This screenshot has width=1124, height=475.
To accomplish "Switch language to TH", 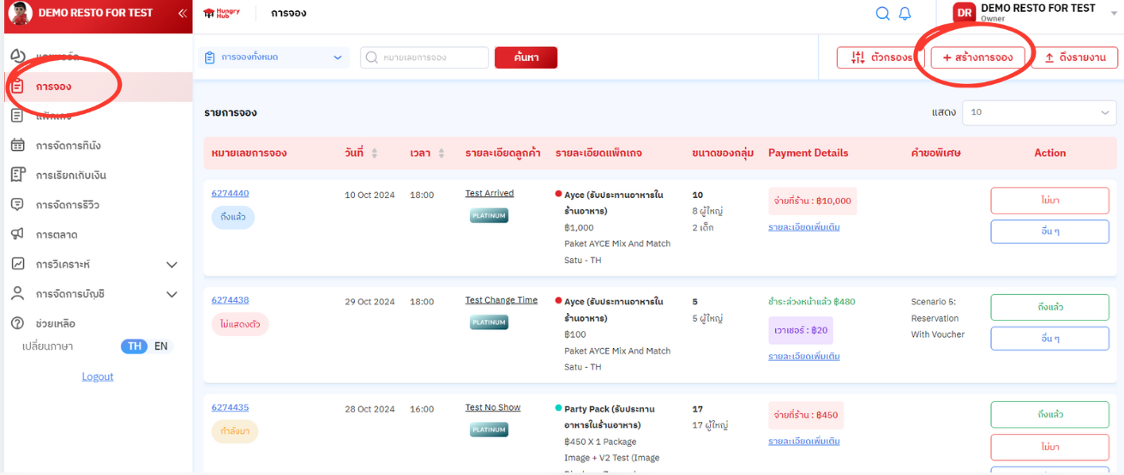I will (135, 346).
